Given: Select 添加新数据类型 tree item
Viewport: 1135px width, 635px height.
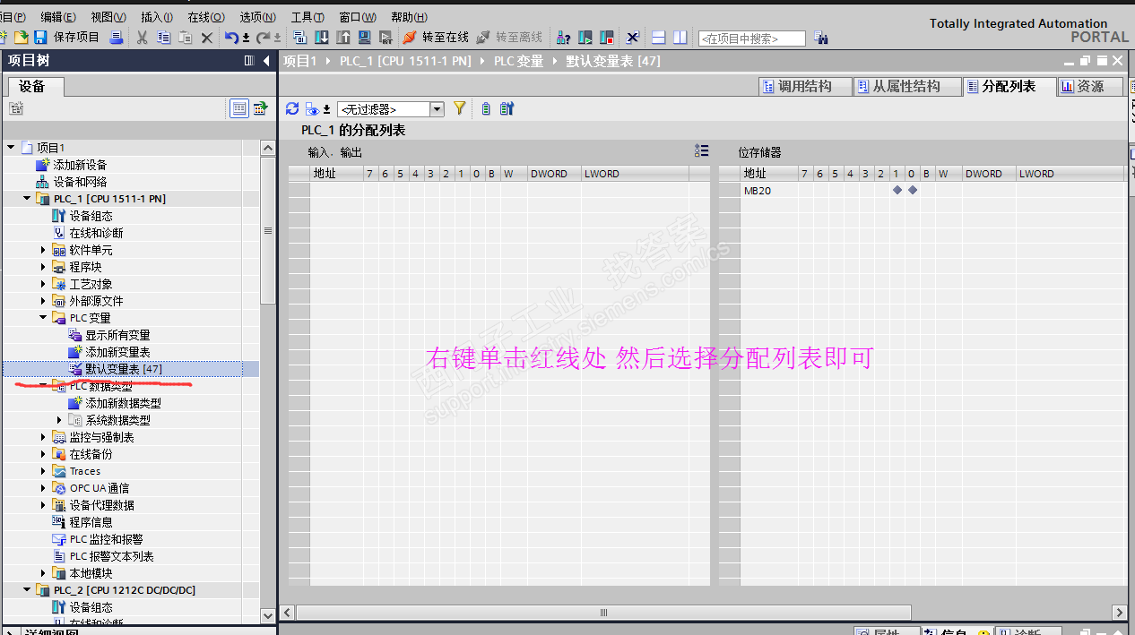Looking at the screenshot, I should [x=123, y=403].
